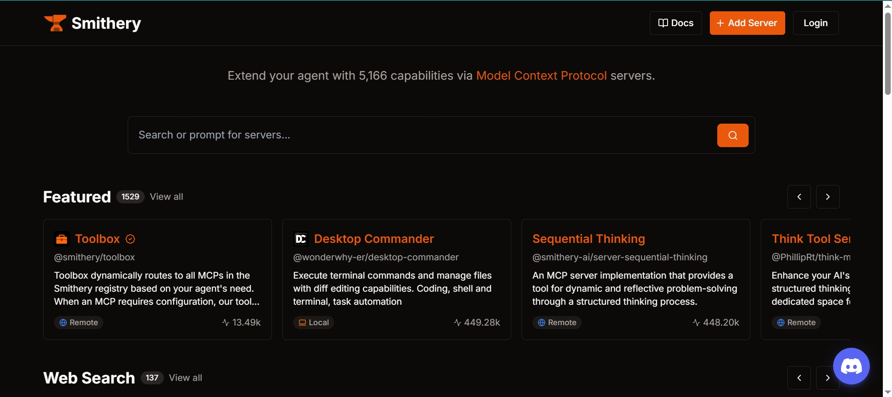Click the Toolbox briefcase icon
Screen dimensions: 892x397
pyautogui.click(x=62, y=239)
